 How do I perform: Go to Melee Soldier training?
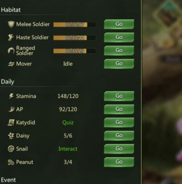(x=119, y=24)
